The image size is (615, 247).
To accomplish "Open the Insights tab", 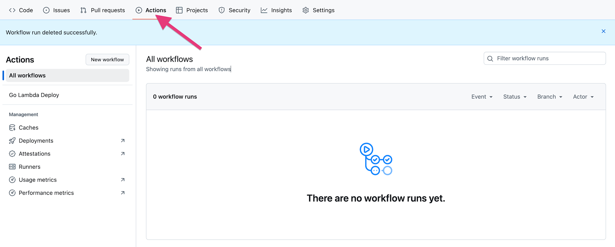I will pyautogui.click(x=276, y=10).
